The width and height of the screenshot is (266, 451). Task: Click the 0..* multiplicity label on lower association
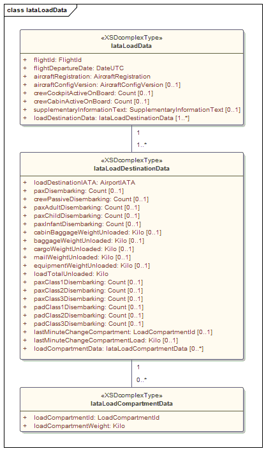pos(142,380)
